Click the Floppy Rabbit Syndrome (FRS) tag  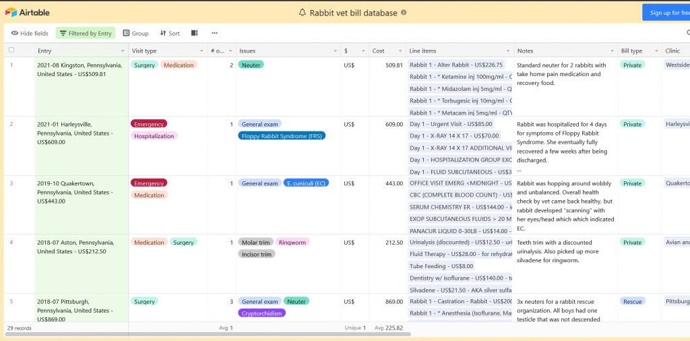pyautogui.click(x=282, y=136)
